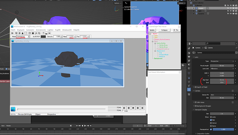The image size is (238, 135).
Task: Collapse the Appearance node in SceneGraph tree
Action: 155,51
